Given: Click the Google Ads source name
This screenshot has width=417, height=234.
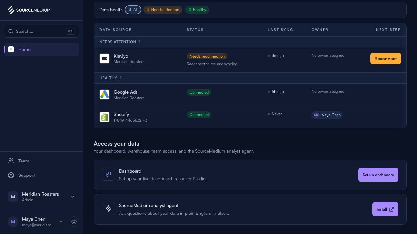Looking at the screenshot, I should (126, 92).
